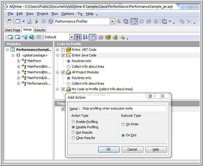Screen dimensions: 203x166
Task: Close the Add Action dialog
Action: [162, 96]
